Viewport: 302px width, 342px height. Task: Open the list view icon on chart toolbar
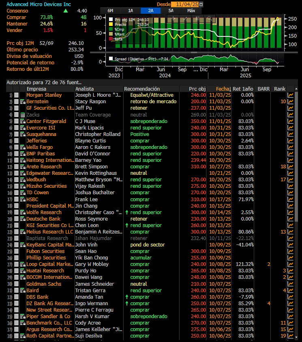coord(197,19)
